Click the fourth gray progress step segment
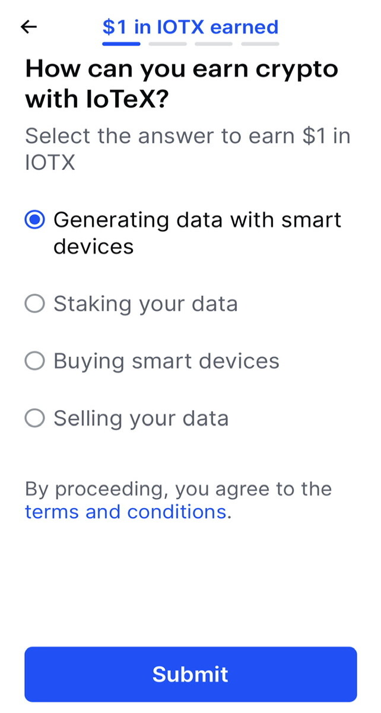 (260, 43)
